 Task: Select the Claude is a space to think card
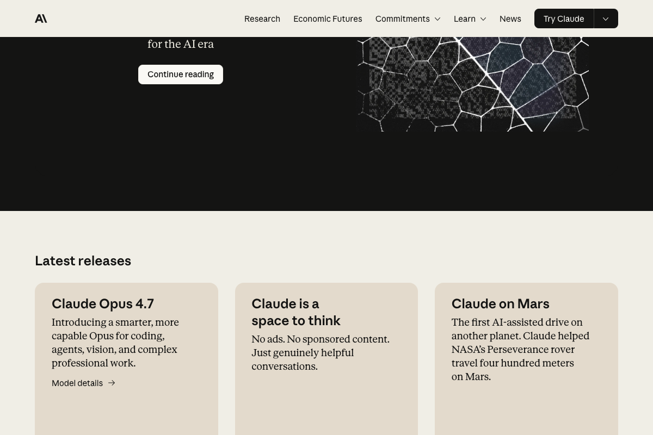[x=326, y=359]
